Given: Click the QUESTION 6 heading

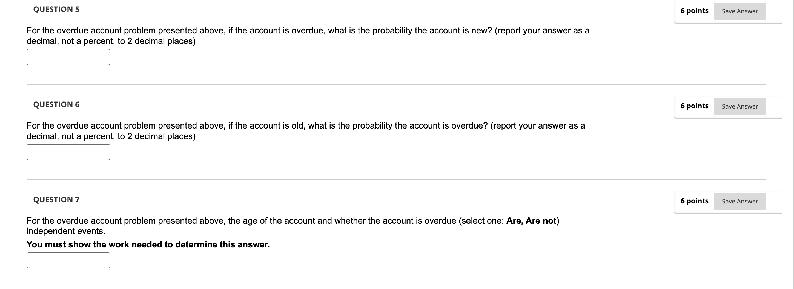Looking at the screenshot, I should (x=56, y=105).
